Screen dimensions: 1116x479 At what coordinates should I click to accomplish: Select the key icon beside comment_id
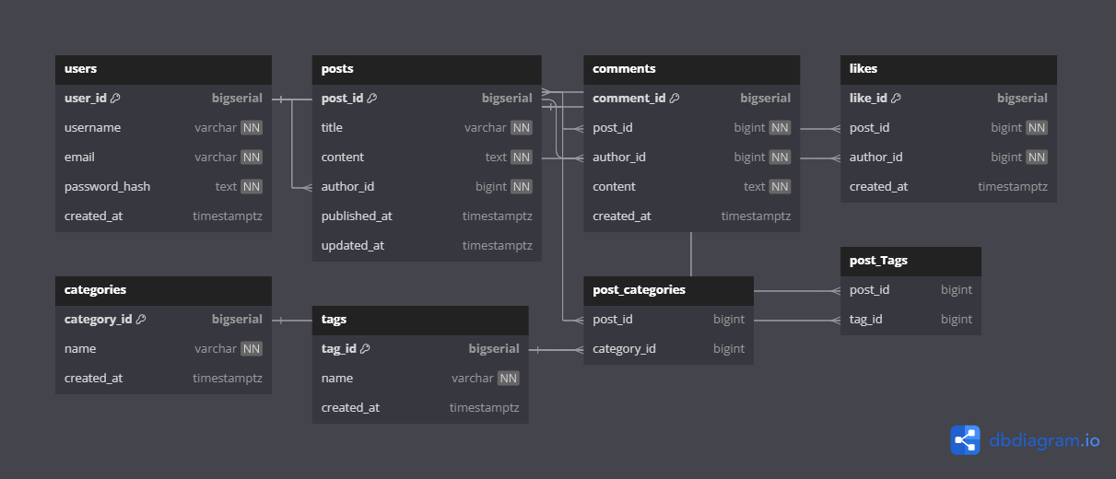tap(675, 99)
